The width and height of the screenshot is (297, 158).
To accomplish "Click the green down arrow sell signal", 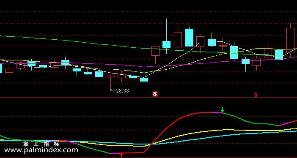I will click(223, 110).
